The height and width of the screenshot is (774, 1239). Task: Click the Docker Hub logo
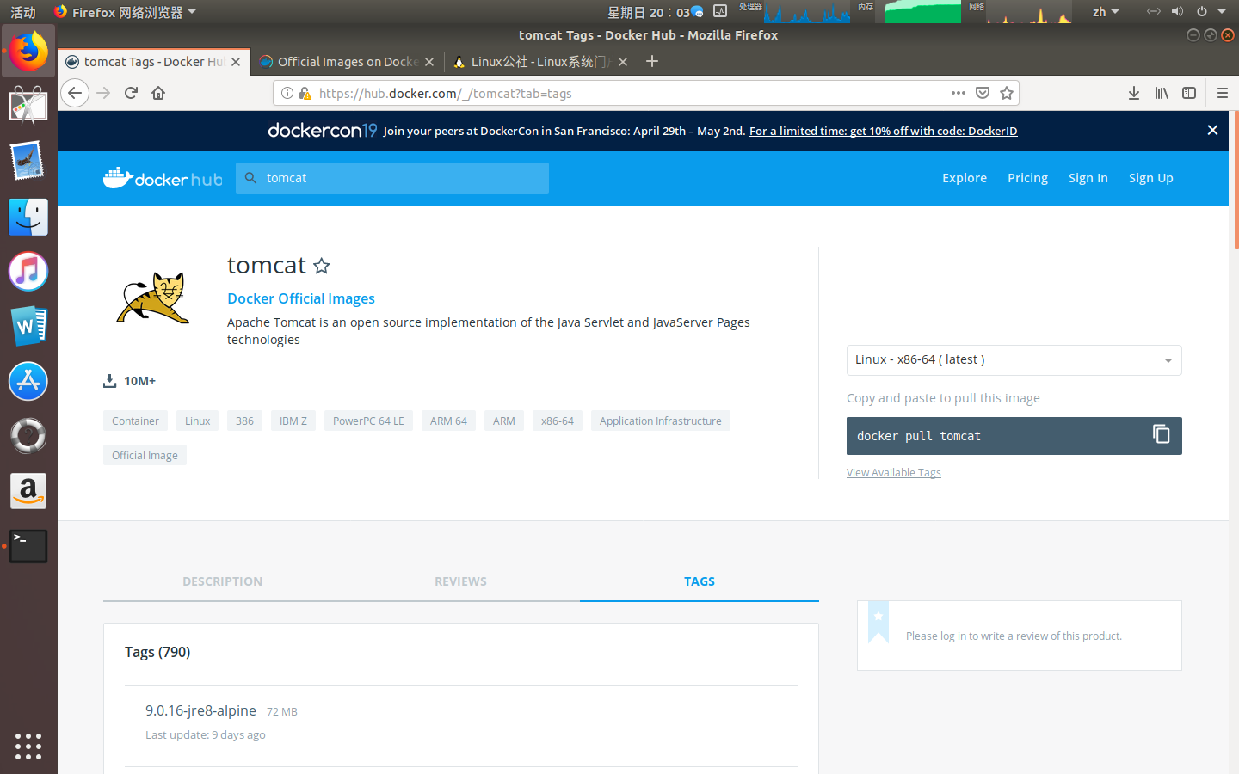tap(163, 178)
